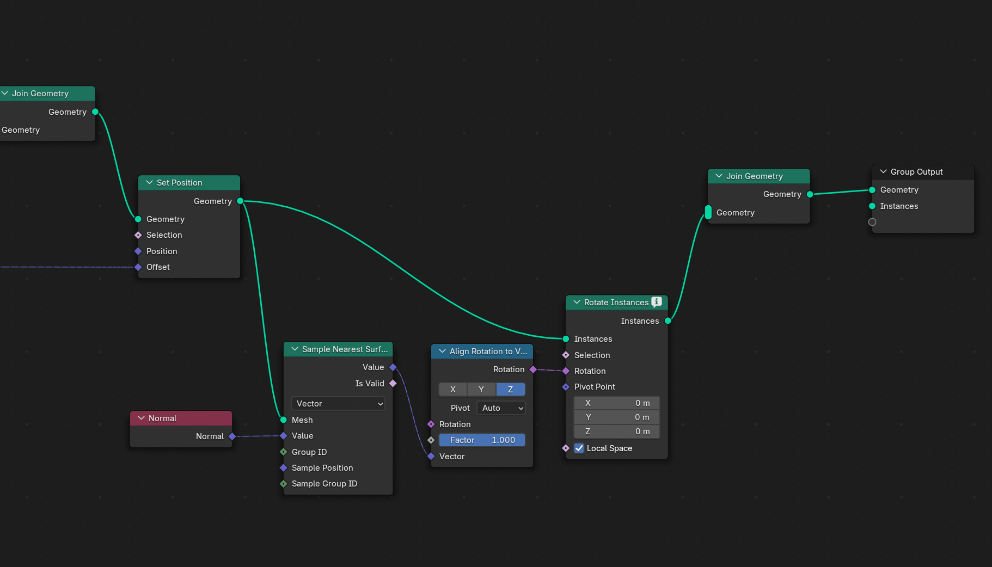
Task: Click Set Position's Position input socket
Action: (x=138, y=251)
